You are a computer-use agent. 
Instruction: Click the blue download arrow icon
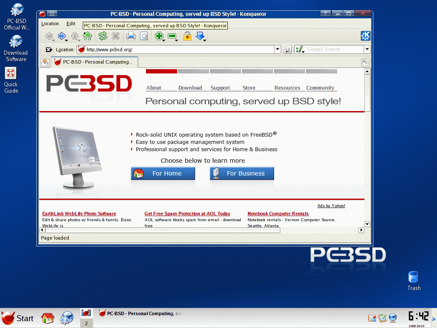[200, 36]
